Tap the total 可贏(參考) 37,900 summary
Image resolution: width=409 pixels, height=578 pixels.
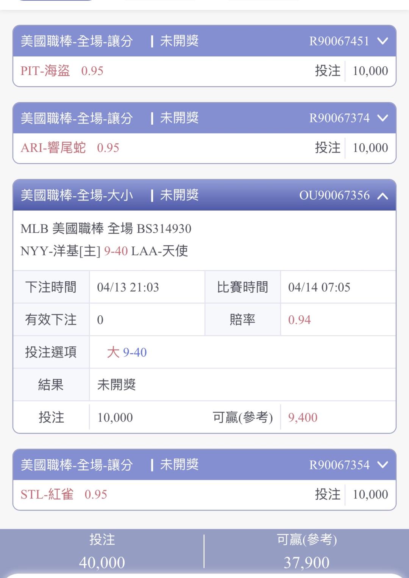pos(306,552)
